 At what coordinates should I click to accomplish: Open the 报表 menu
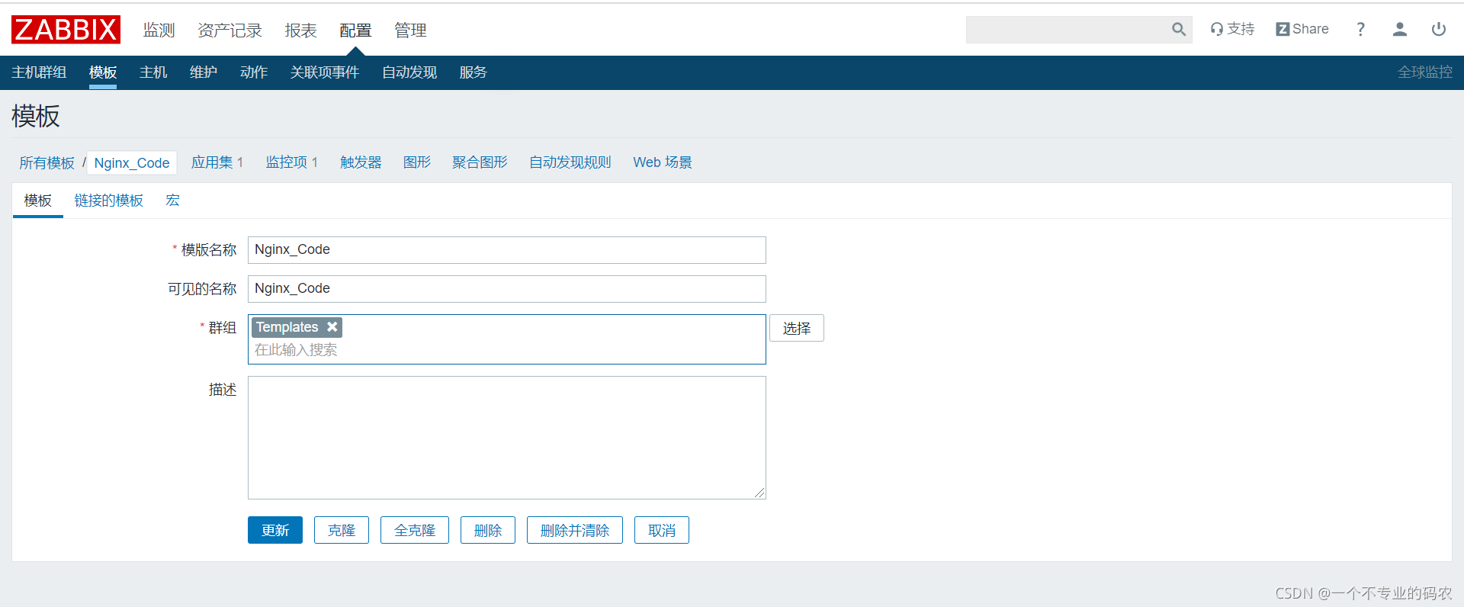pyautogui.click(x=300, y=31)
